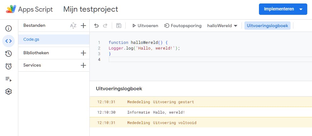Click the Foutopsporing debug button
Viewport: 312px width, 136px height.
[183, 26]
